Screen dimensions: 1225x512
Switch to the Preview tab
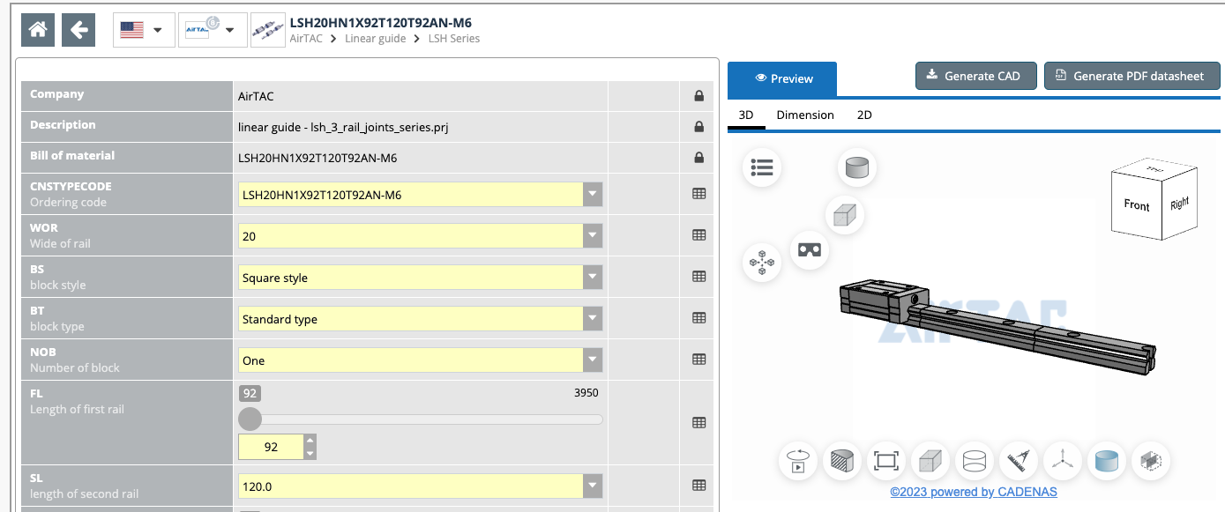[x=782, y=78]
